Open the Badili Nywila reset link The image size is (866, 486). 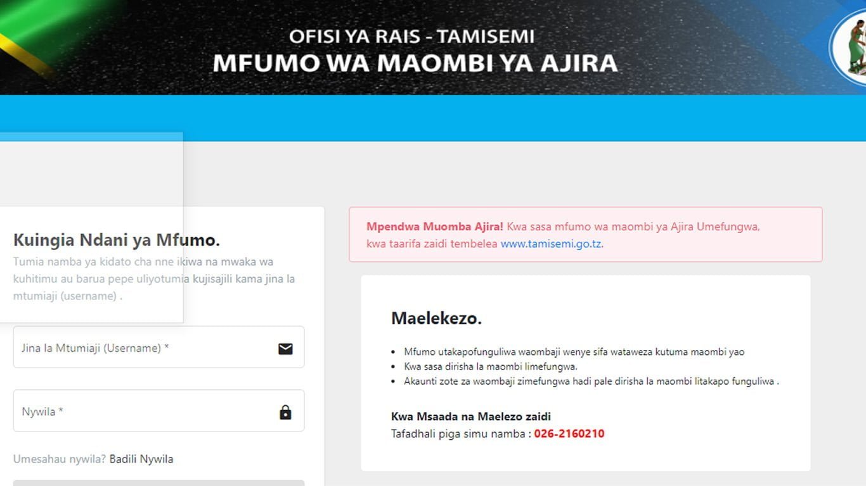[141, 459]
